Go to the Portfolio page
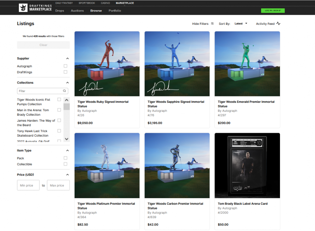 pos(115,10)
